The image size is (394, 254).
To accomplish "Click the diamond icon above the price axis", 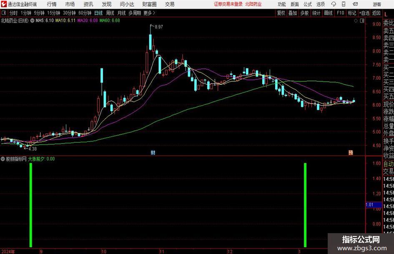I will [356, 21].
